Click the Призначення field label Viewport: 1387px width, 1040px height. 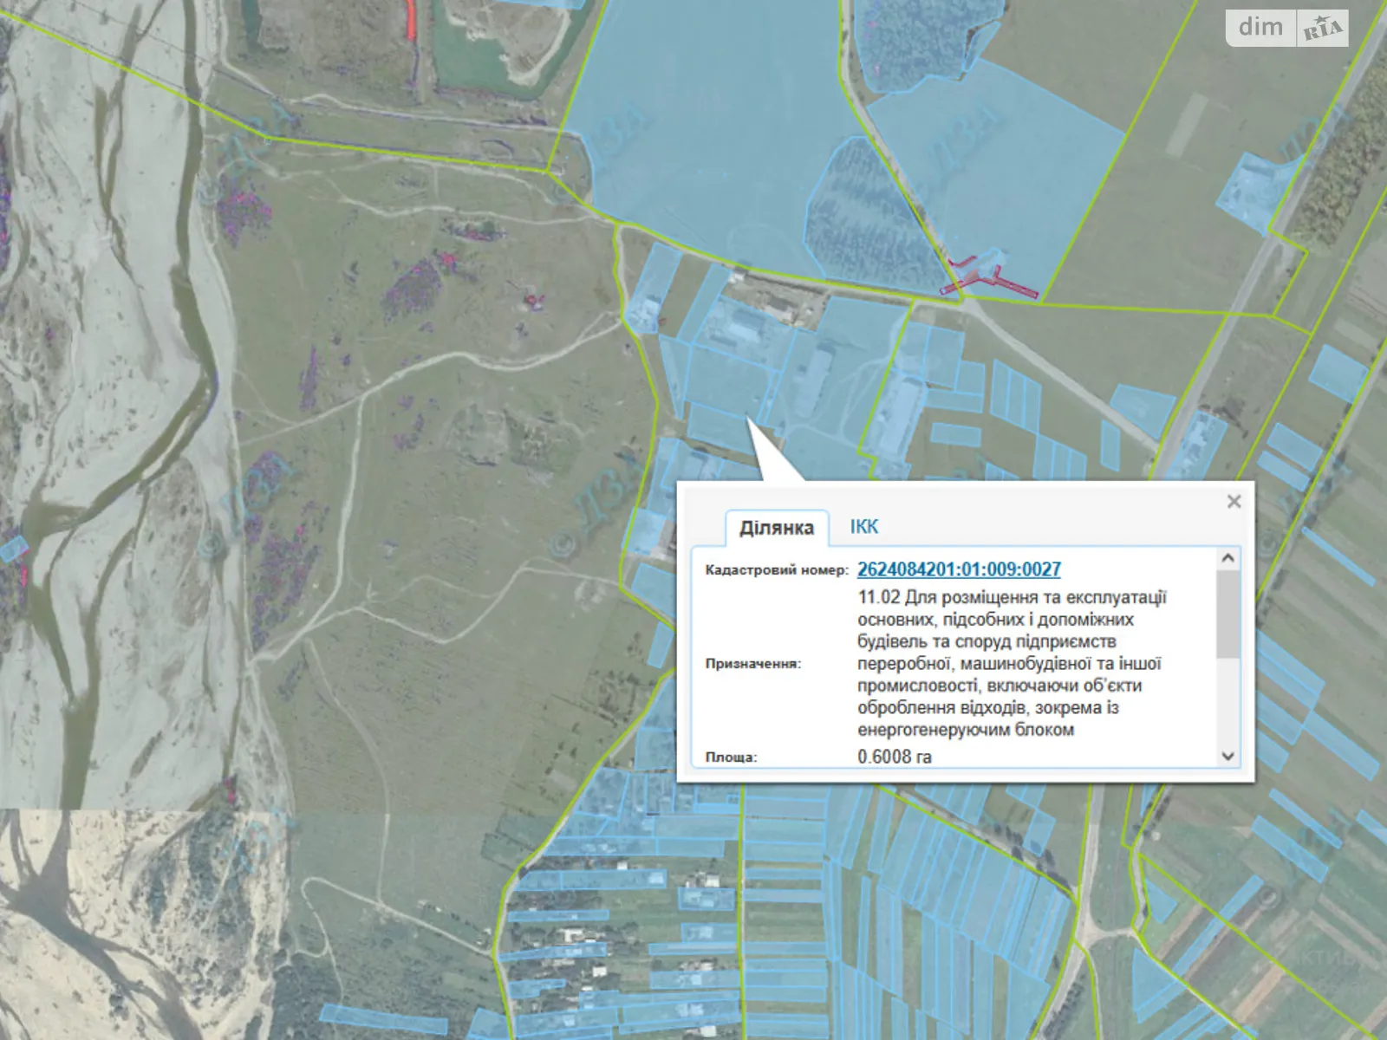coord(752,664)
